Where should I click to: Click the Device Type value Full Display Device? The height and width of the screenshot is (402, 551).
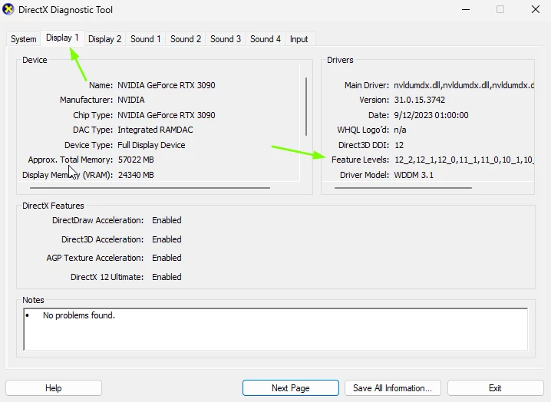[x=151, y=145]
